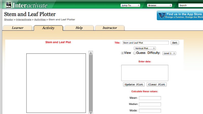Viewport: 203px width, 114px height.
Task: Open the Difficulty Level 1 dropdown
Action: pos(169,53)
